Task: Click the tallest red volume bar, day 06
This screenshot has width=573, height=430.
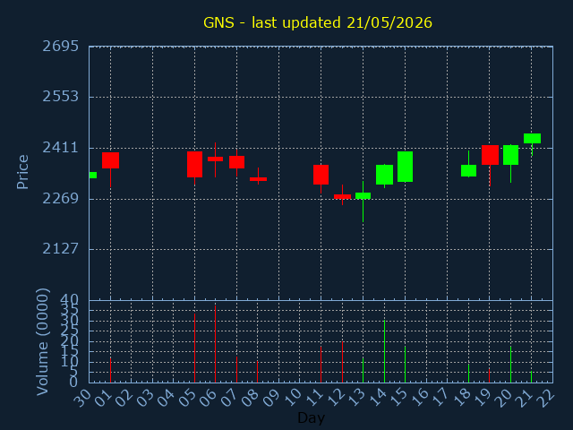Action: pyautogui.click(x=215, y=344)
